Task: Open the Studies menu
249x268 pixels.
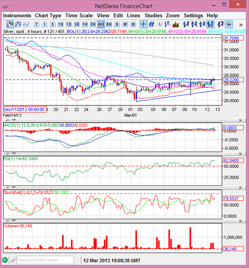Action: [x=153, y=15]
